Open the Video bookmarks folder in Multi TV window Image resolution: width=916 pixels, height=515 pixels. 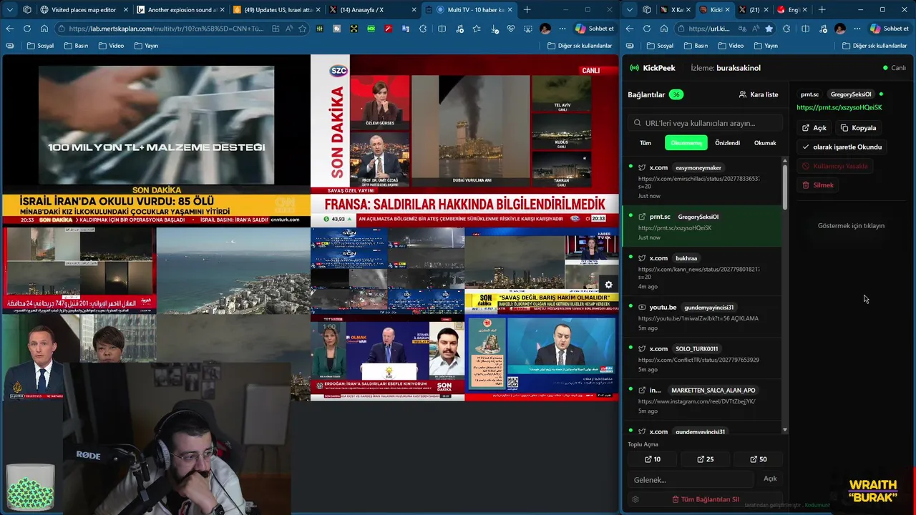coord(111,45)
